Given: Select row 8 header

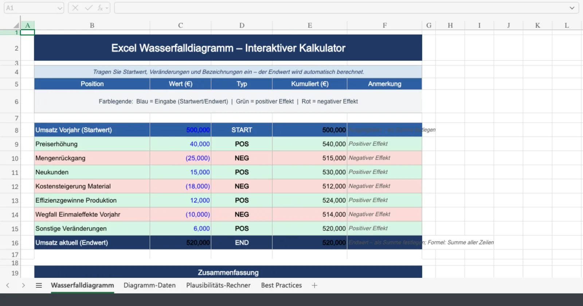Looking at the screenshot, I should [10, 130].
